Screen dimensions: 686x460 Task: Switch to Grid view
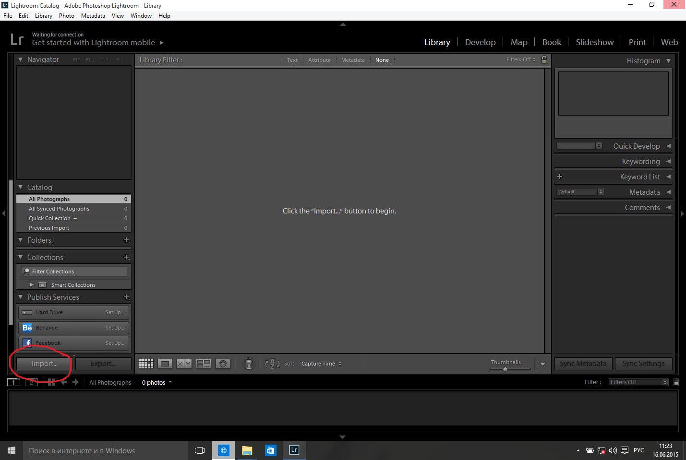(146, 364)
